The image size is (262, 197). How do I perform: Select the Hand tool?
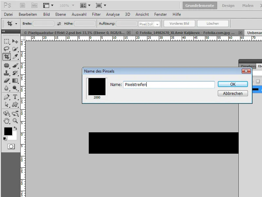7,121
